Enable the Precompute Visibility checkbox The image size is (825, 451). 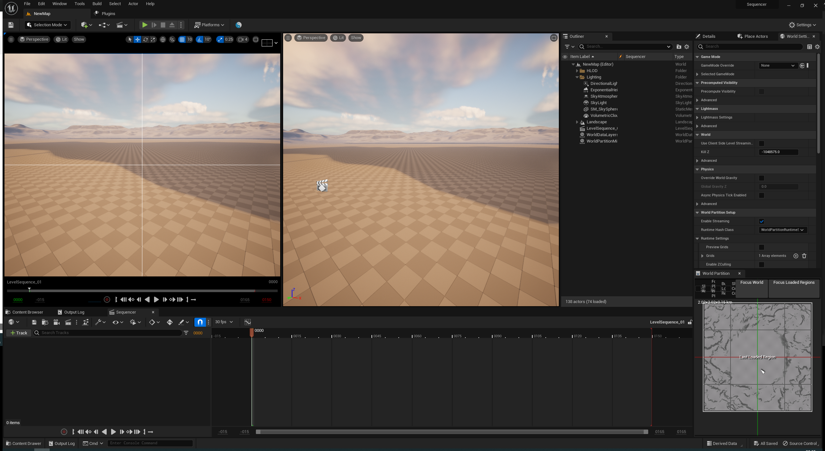point(762,92)
